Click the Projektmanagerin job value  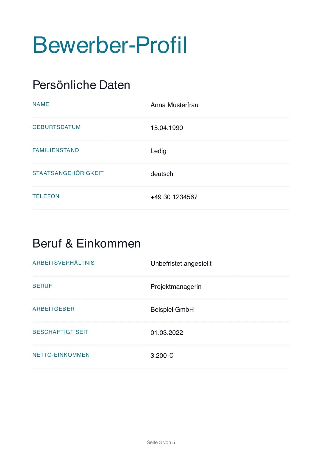pos(176,287)
